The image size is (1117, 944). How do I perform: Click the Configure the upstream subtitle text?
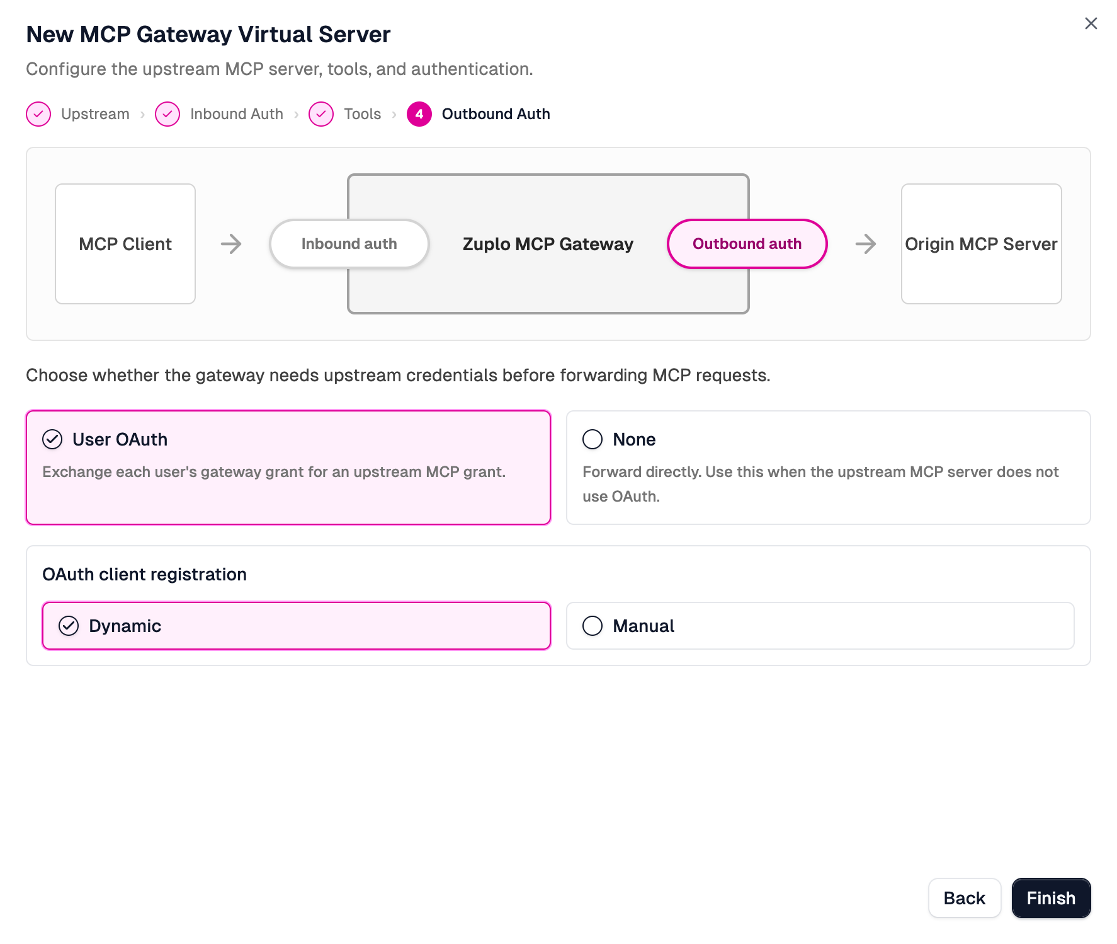pos(280,69)
